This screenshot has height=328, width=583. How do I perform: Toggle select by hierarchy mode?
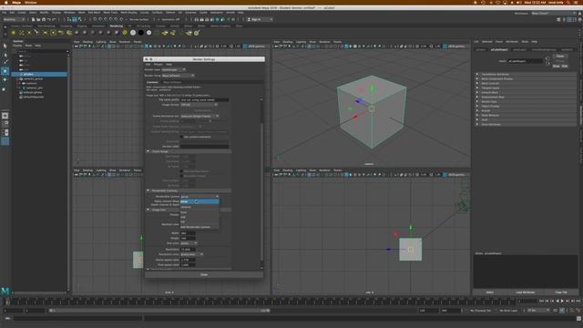tap(69, 19)
